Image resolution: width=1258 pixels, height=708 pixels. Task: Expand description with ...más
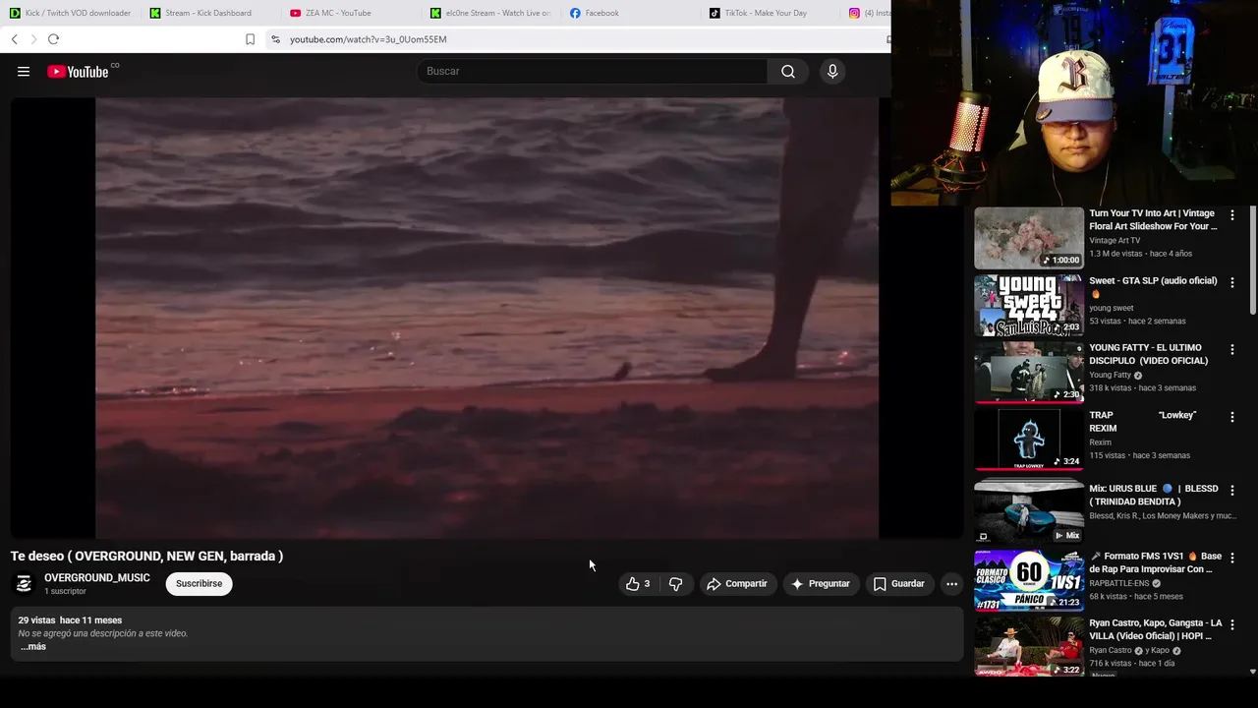[x=32, y=647]
